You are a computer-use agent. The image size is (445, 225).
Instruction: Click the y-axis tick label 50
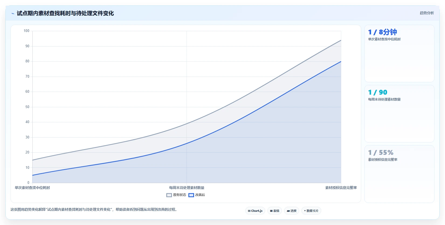pyautogui.click(x=27, y=107)
